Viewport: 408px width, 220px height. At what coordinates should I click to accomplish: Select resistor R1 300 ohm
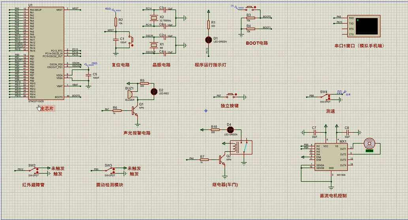pyautogui.click(x=209, y=25)
